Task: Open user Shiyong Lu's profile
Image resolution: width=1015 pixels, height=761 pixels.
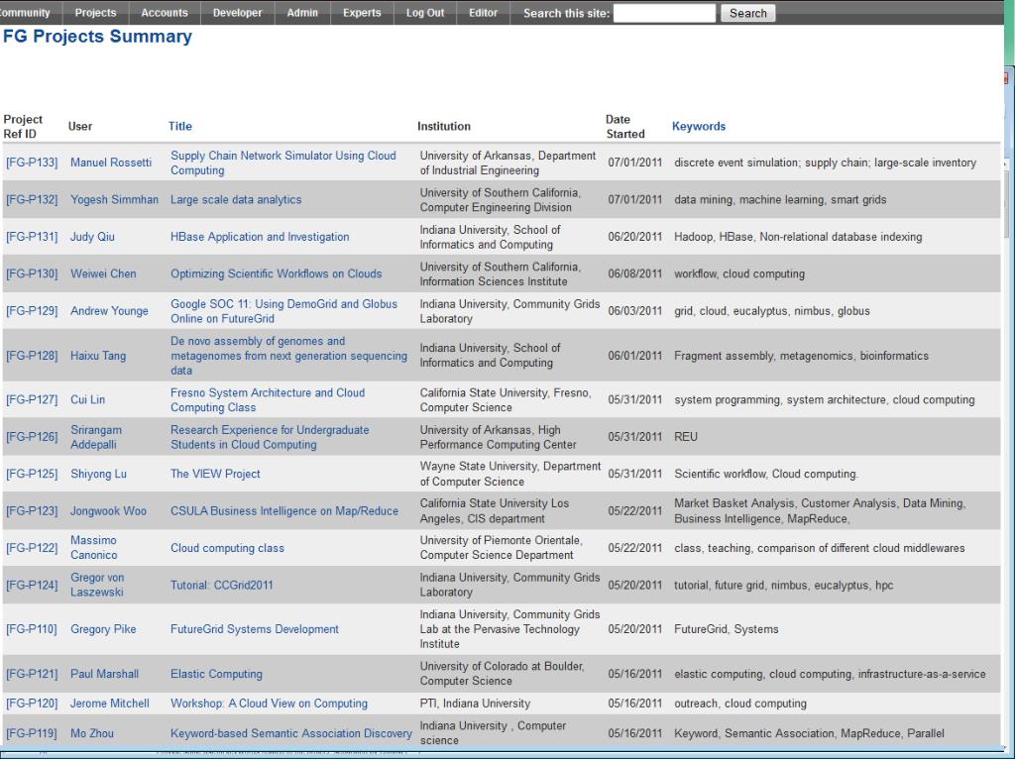Action: 98,474
